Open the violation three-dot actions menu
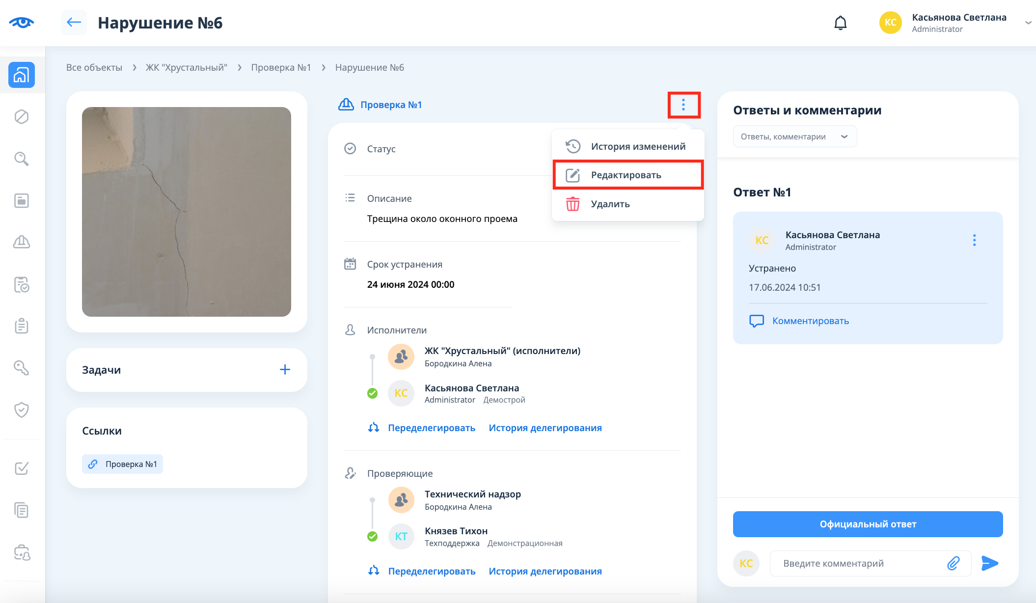This screenshot has height=603, width=1036. point(683,105)
